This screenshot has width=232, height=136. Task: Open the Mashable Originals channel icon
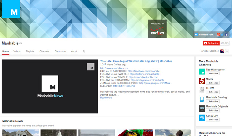[x=202, y=108]
